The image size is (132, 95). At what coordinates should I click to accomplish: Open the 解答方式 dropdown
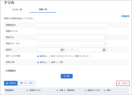(72, 37)
